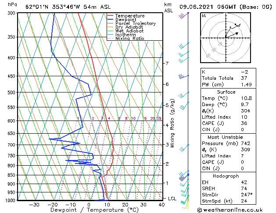Click the 'Totals Totals' row label

(x=218, y=78)
